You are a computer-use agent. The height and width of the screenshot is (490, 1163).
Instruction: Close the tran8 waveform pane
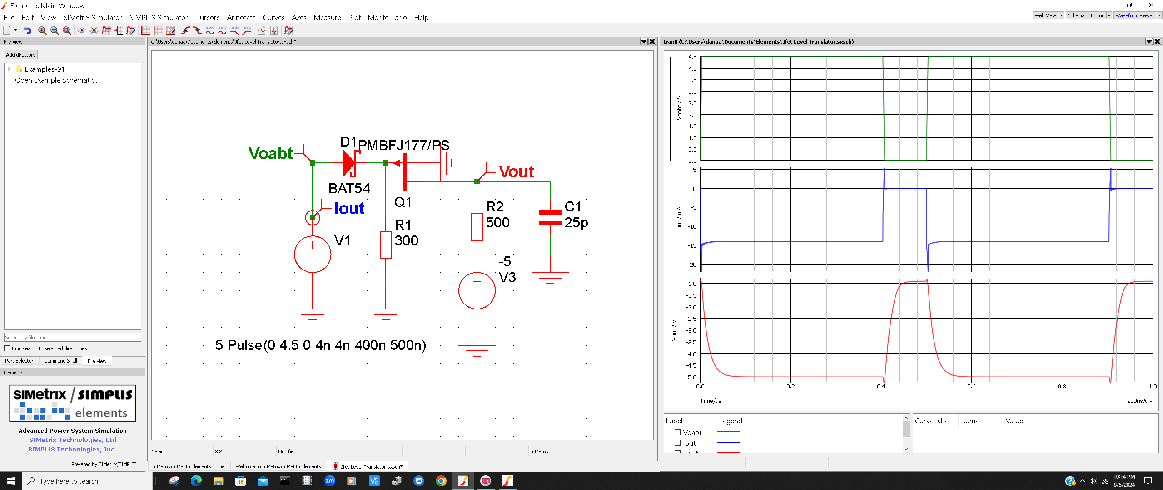pos(1158,42)
